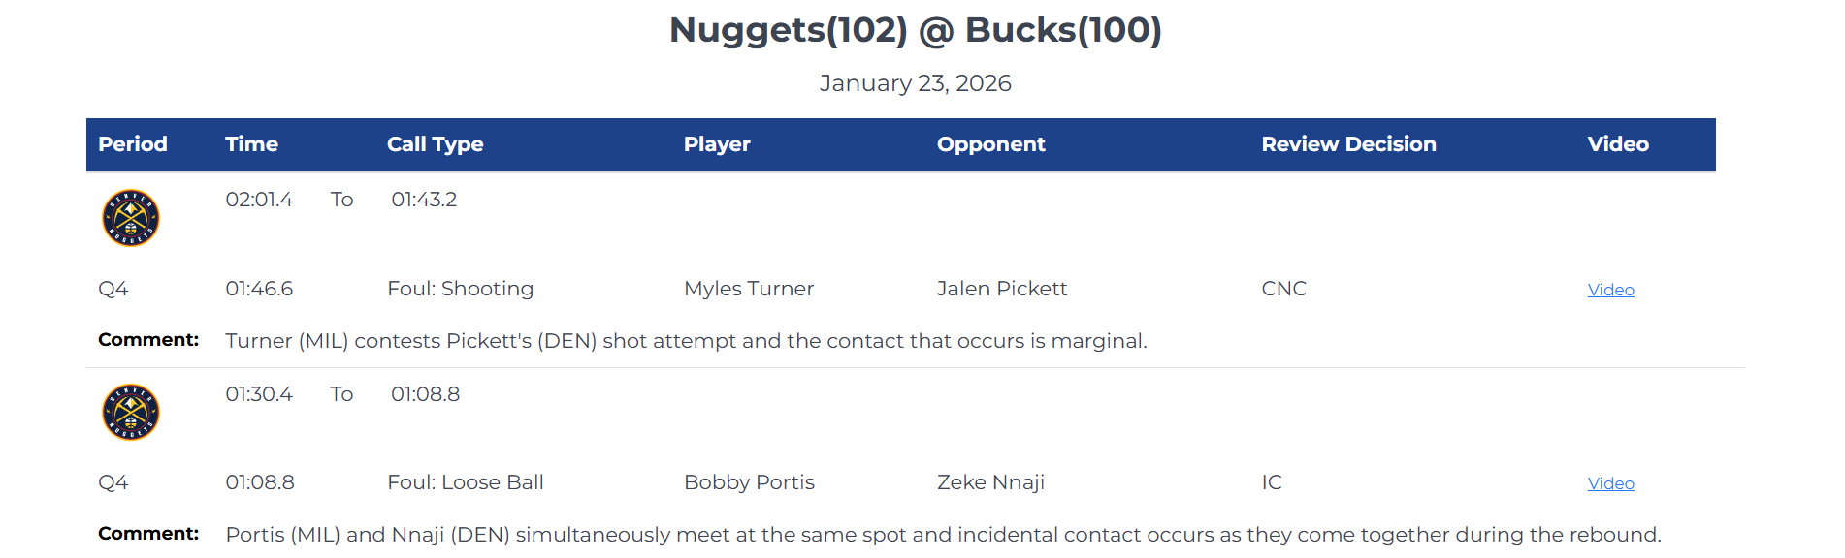Screen dimensions: 1845x558
Task: Click the Nuggets logo beside 01:30.4
Action: (x=131, y=413)
